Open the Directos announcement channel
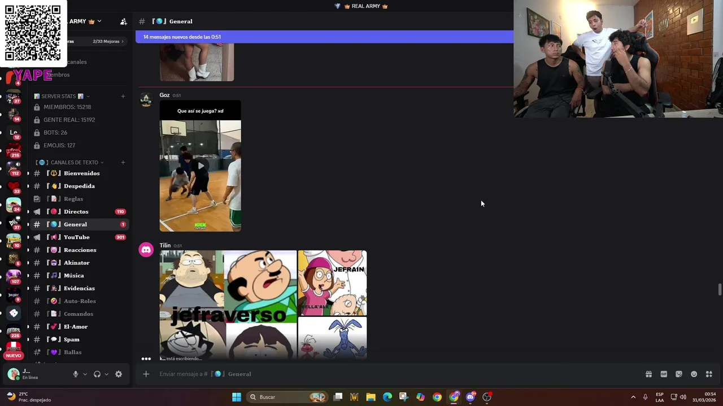This screenshot has height=406, width=723. [x=79, y=211]
